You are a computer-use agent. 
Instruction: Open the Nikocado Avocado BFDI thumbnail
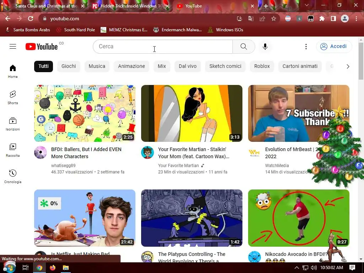coord(299,218)
